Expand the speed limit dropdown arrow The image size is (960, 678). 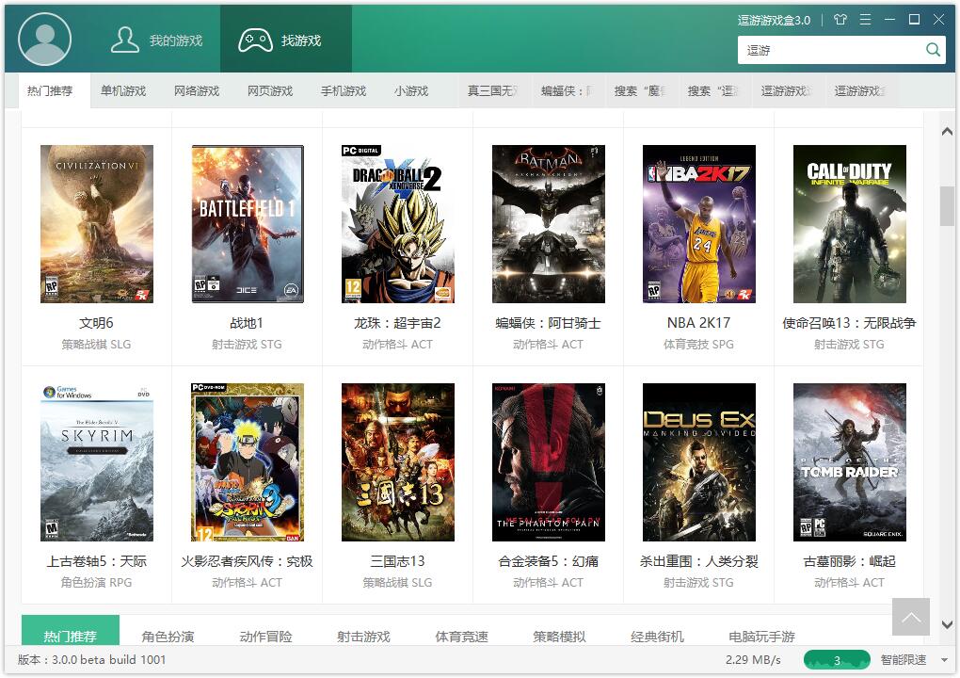[x=944, y=660]
